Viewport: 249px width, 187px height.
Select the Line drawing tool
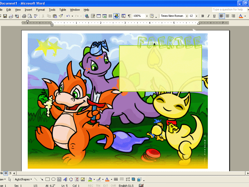coord(36,180)
